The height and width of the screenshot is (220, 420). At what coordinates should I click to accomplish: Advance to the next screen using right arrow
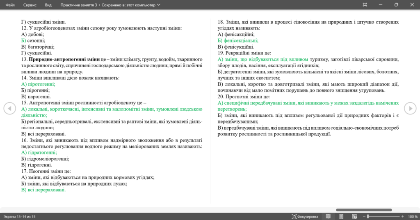tap(410, 108)
